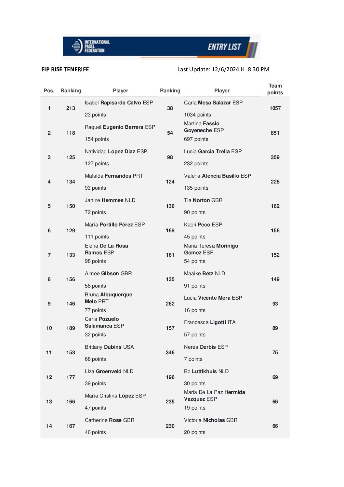Click player Tia Norton GBR
Image resolution: width=344 pixels, height=487 pixels.
(203, 200)
